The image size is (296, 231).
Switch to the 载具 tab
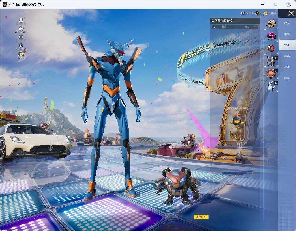point(287,56)
